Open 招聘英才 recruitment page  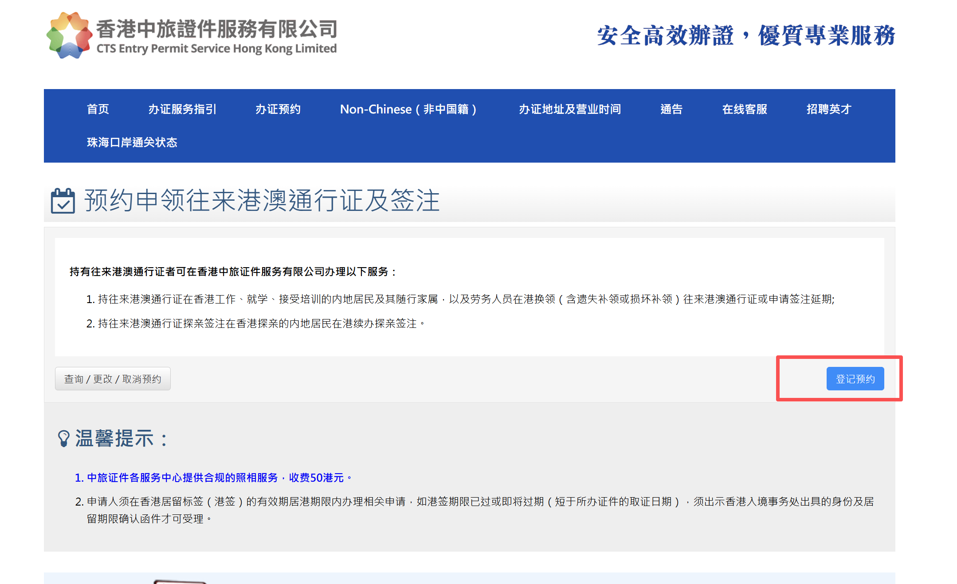pos(829,109)
